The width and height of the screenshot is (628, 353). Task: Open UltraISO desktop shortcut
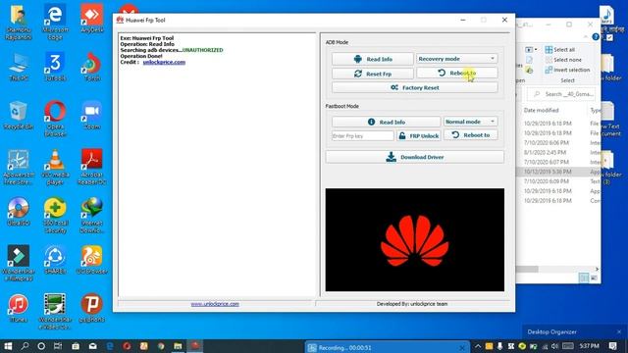click(19, 212)
